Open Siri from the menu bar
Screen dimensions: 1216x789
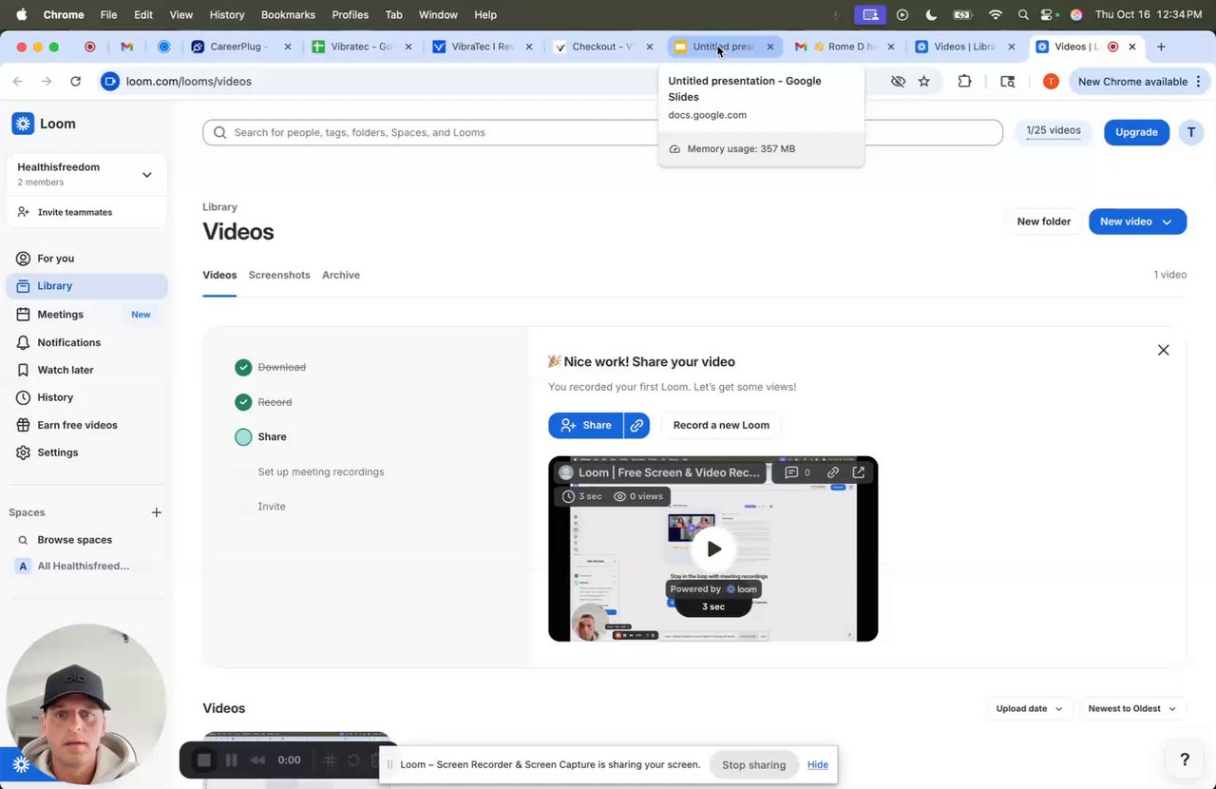point(1076,14)
